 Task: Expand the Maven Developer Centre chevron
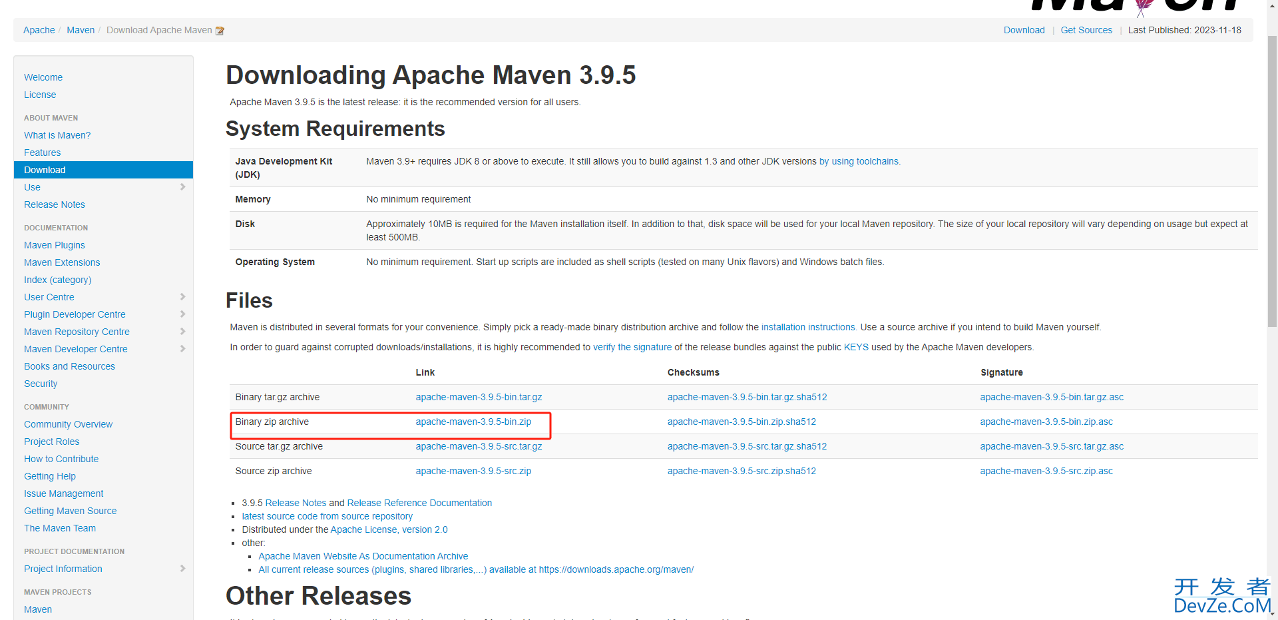click(182, 349)
